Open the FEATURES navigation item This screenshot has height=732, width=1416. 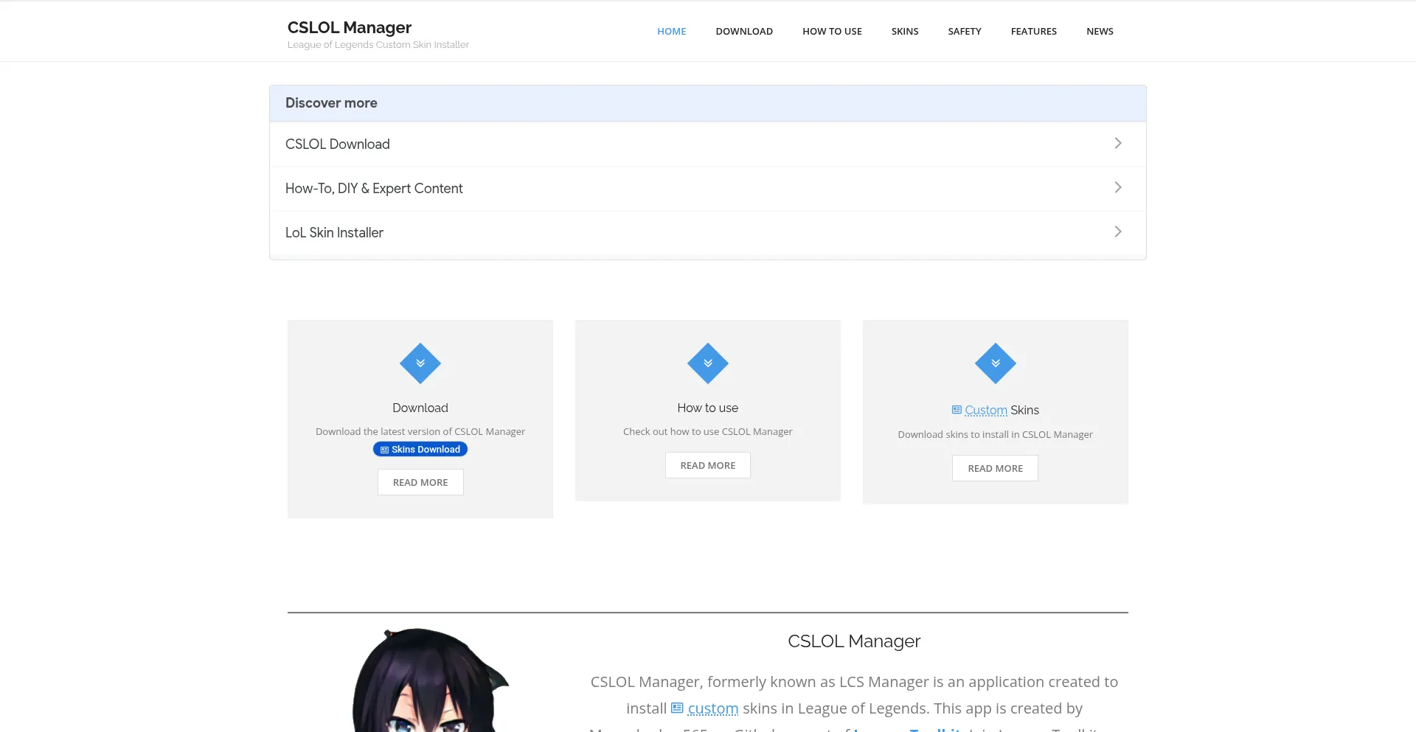(1034, 31)
